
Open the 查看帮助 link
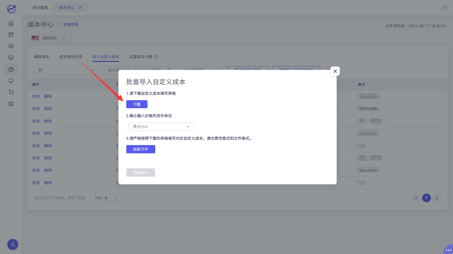pos(71,25)
